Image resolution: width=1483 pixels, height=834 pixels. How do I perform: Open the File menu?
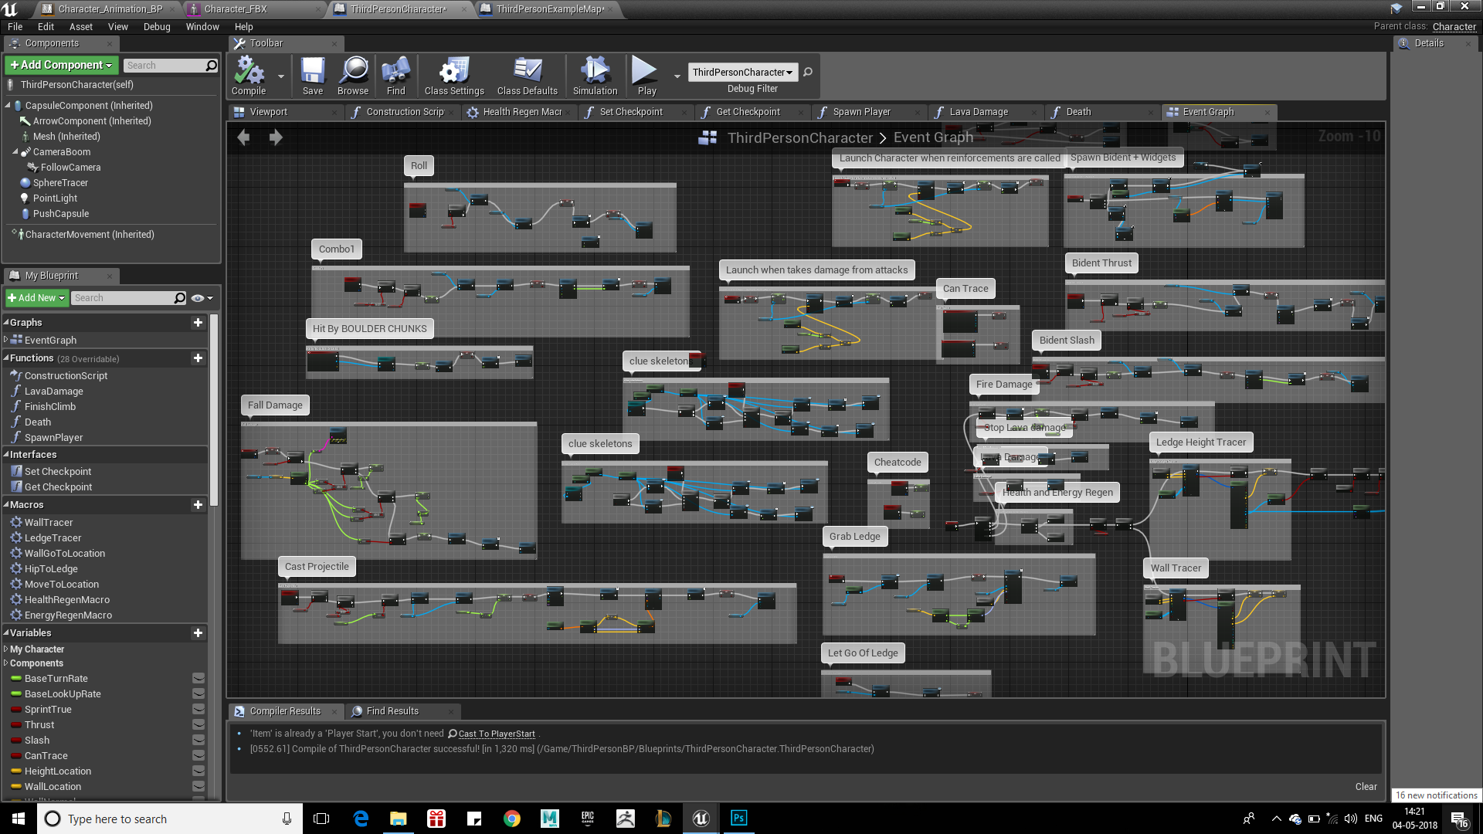[x=15, y=27]
